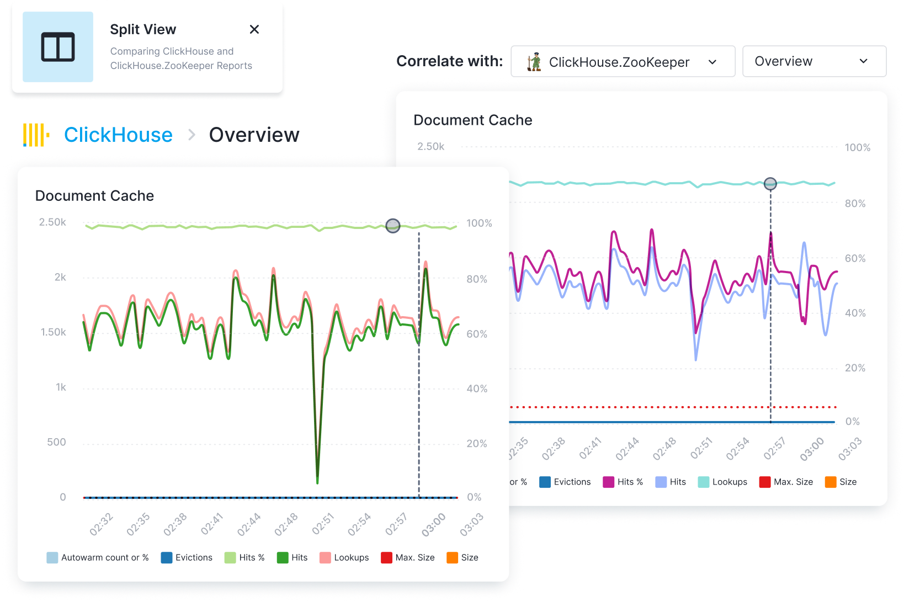The width and height of the screenshot is (904, 602).
Task: Click 02:57 on right chart time axis
Action: pos(775,449)
